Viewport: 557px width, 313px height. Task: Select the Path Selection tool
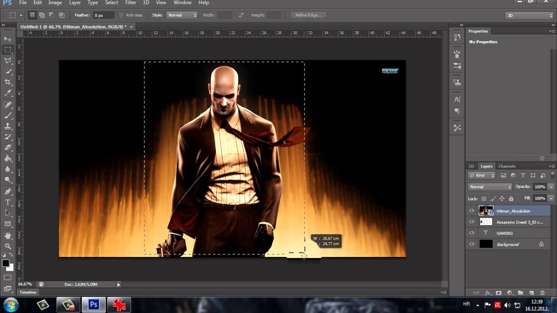(8, 213)
